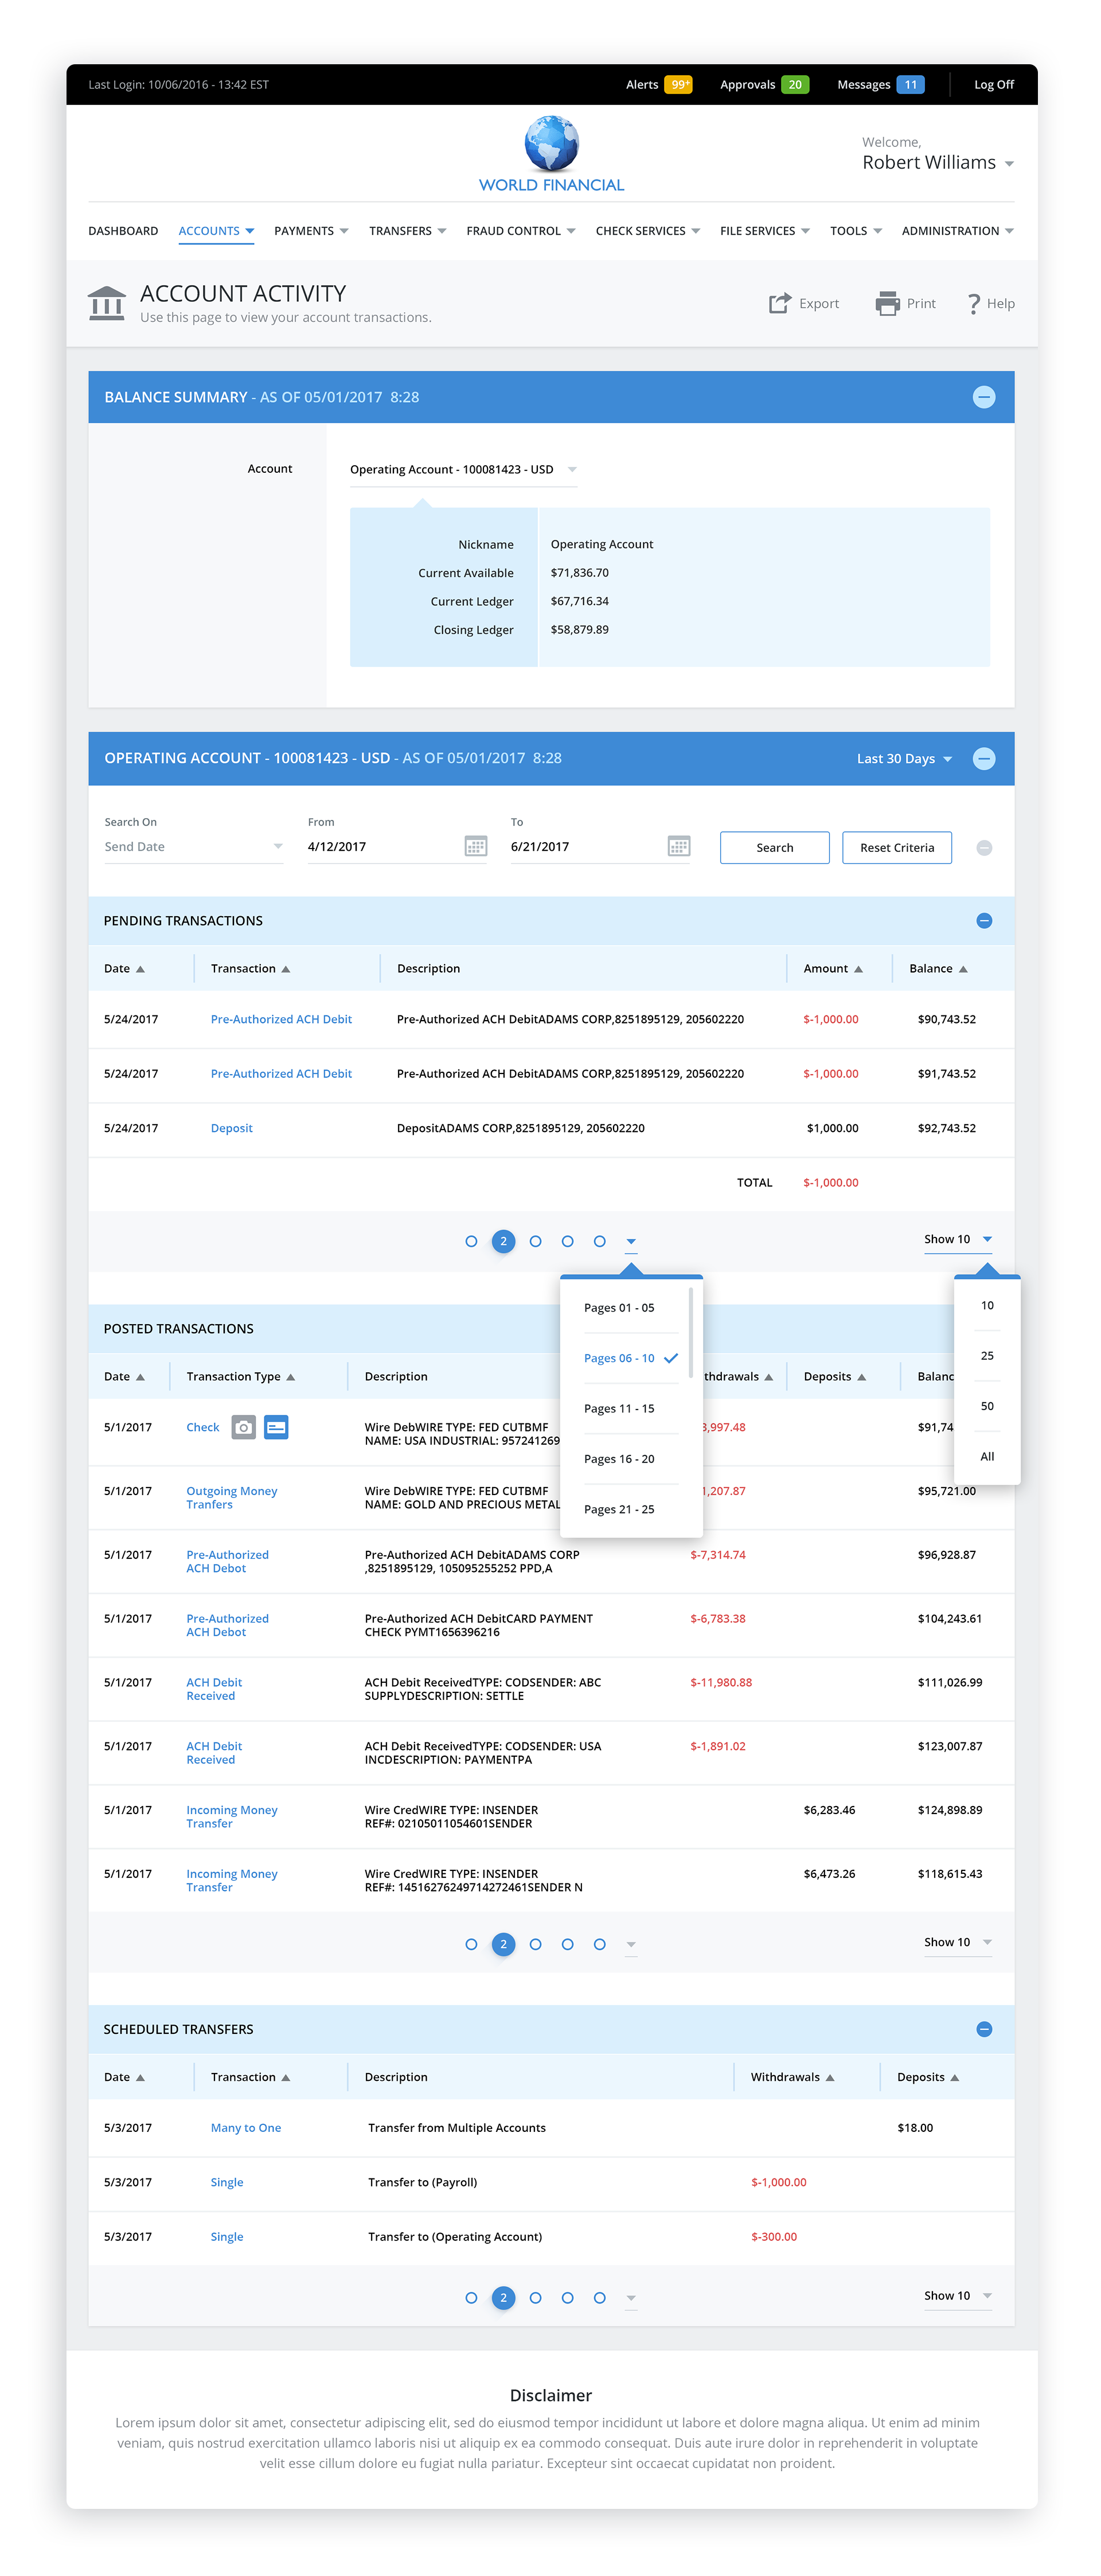Go to first page of pending transactions
The image size is (1101, 2576).
click(471, 1241)
